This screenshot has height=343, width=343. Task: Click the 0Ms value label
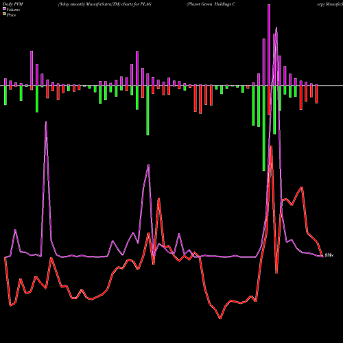click(x=329, y=255)
